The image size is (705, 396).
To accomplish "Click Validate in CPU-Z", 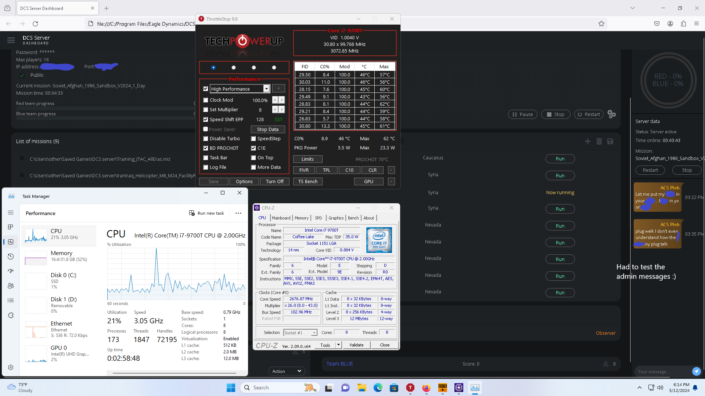I will click(x=356, y=345).
